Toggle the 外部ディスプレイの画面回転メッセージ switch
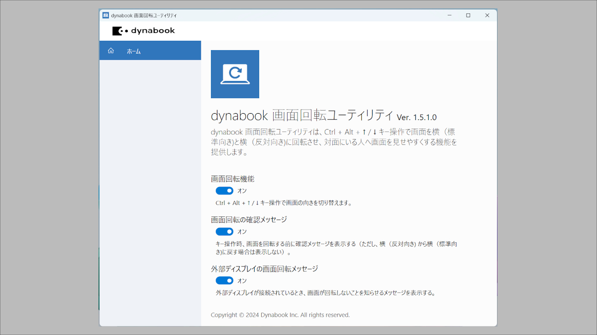Image resolution: width=597 pixels, height=335 pixels. click(x=224, y=280)
